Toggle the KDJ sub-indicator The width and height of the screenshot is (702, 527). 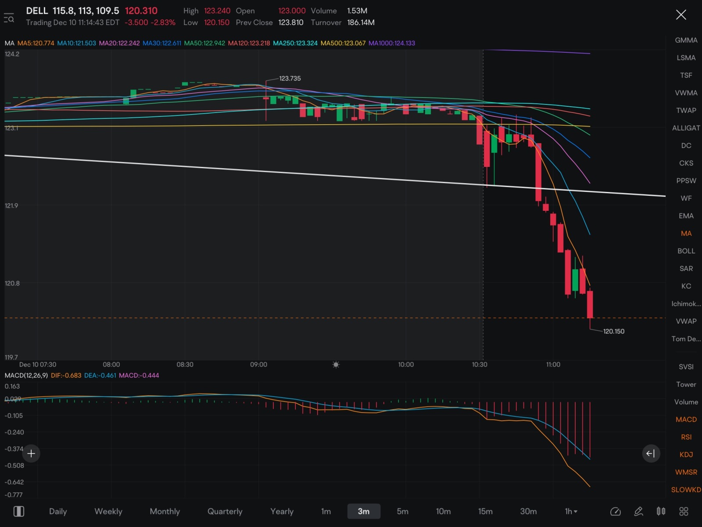tap(686, 455)
